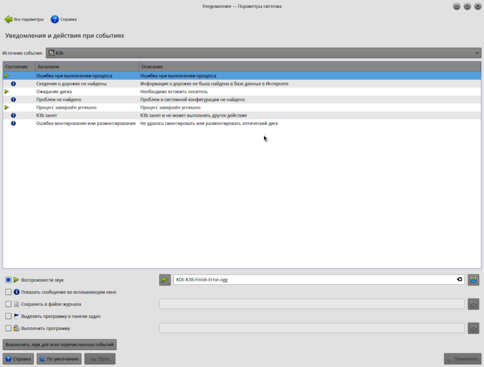Click the Сброс button
This screenshot has height=367, width=484.
pyautogui.click(x=100, y=359)
